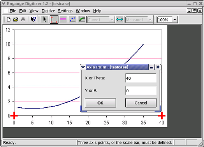Select the Curve Point tool
The image size is (204, 147).
72,19
